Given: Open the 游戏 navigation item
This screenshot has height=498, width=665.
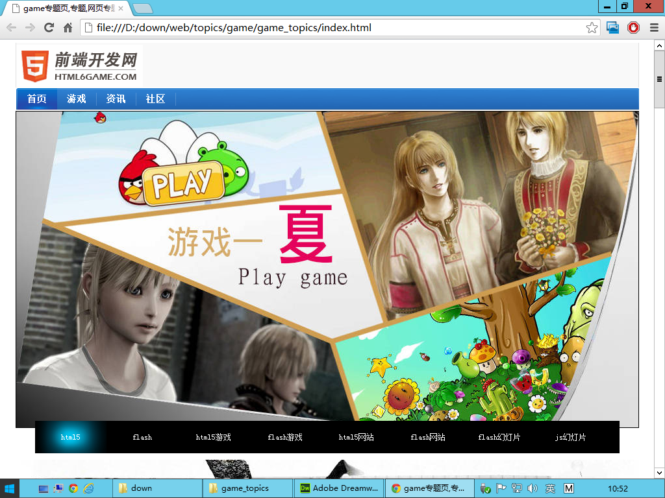Looking at the screenshot, I should [x=77, y=99].
